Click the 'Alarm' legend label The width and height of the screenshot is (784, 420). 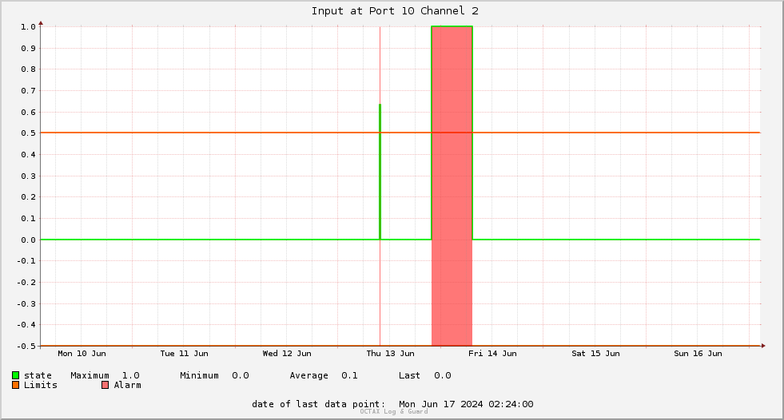click(x=128, y=385)
